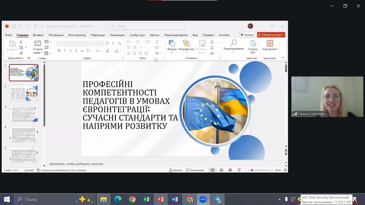Click the Cut scissors icon
The image size is (365, 205).
(x=21, y=42)
